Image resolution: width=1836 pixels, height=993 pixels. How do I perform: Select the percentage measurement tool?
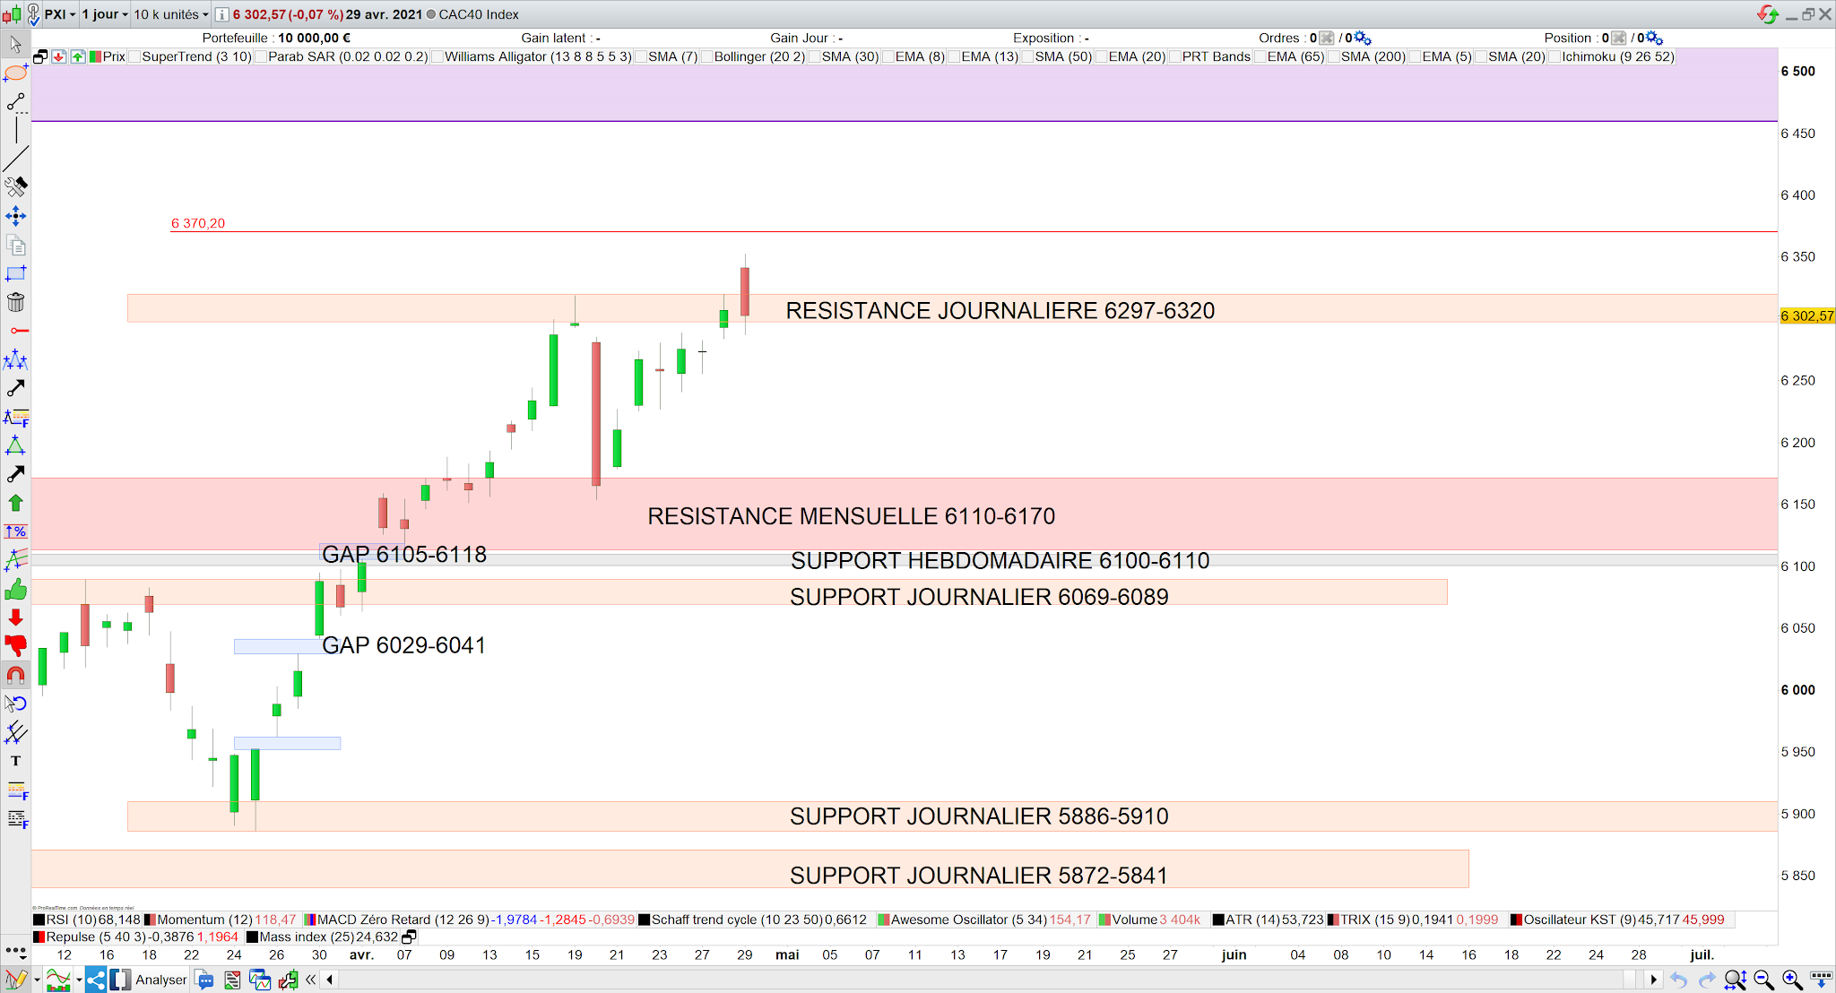pyautogui.click(x=15, y=531)
